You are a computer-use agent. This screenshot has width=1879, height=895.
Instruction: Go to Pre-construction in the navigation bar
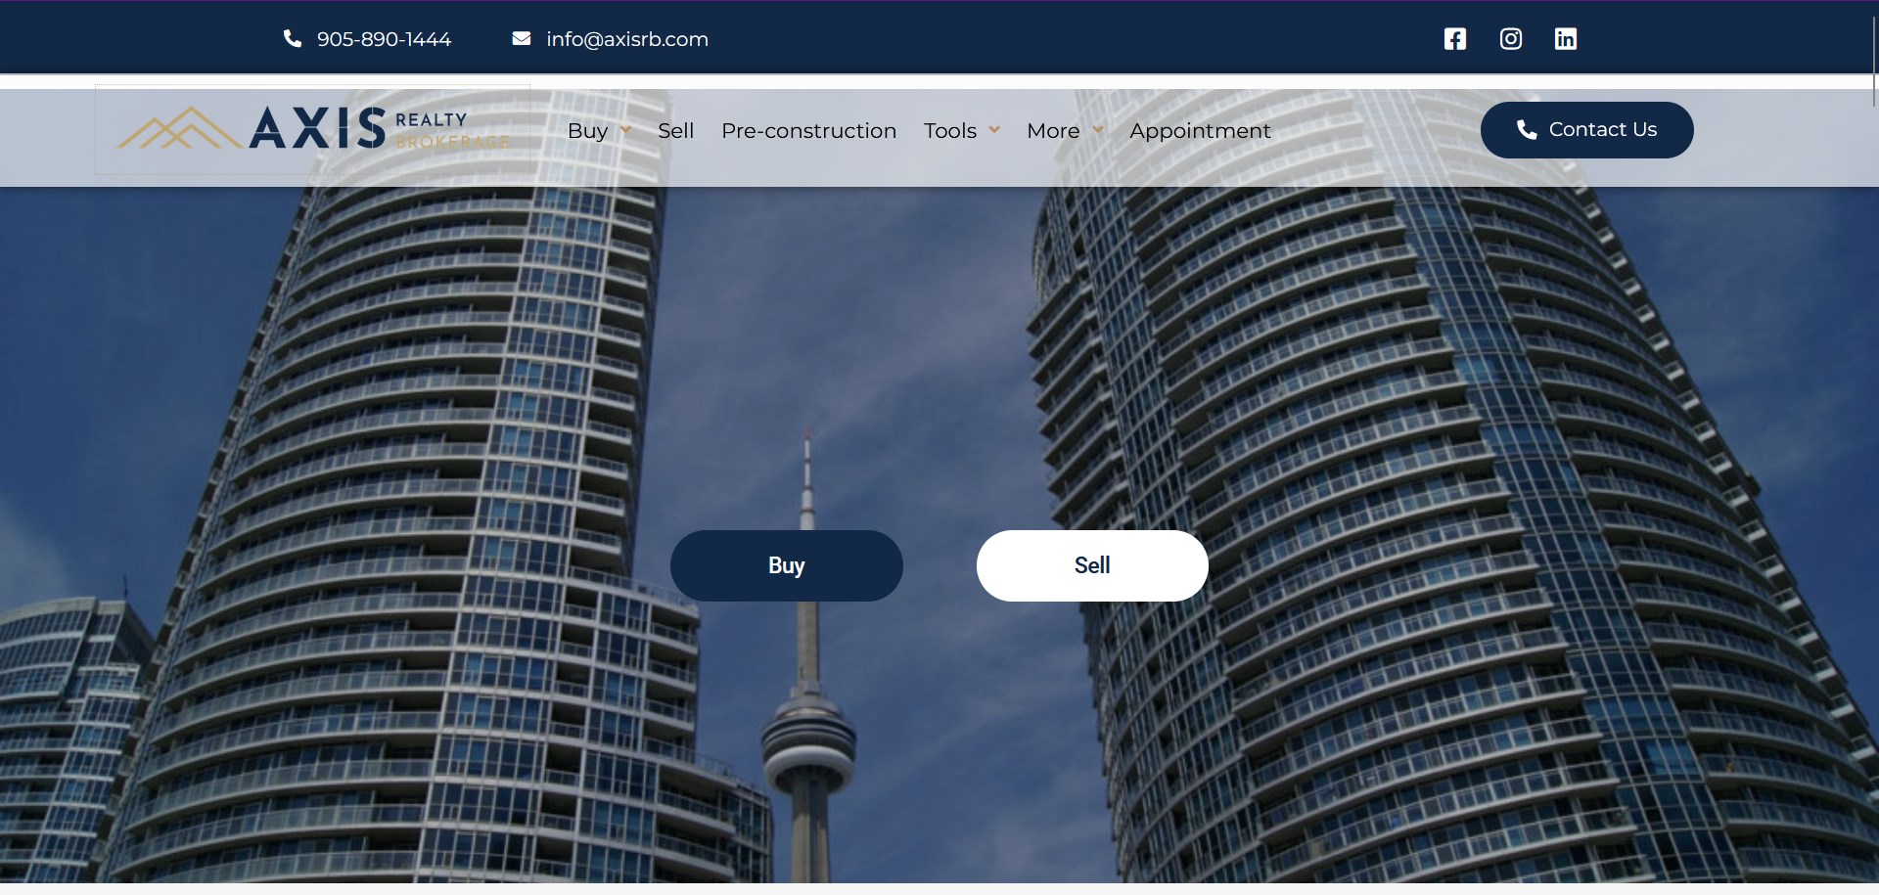[x=808, y=131]
